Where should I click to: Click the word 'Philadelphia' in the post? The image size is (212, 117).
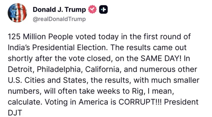click(x=59, y=69)
